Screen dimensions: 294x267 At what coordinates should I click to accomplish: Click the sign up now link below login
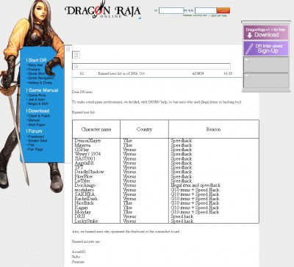(219, 15)
